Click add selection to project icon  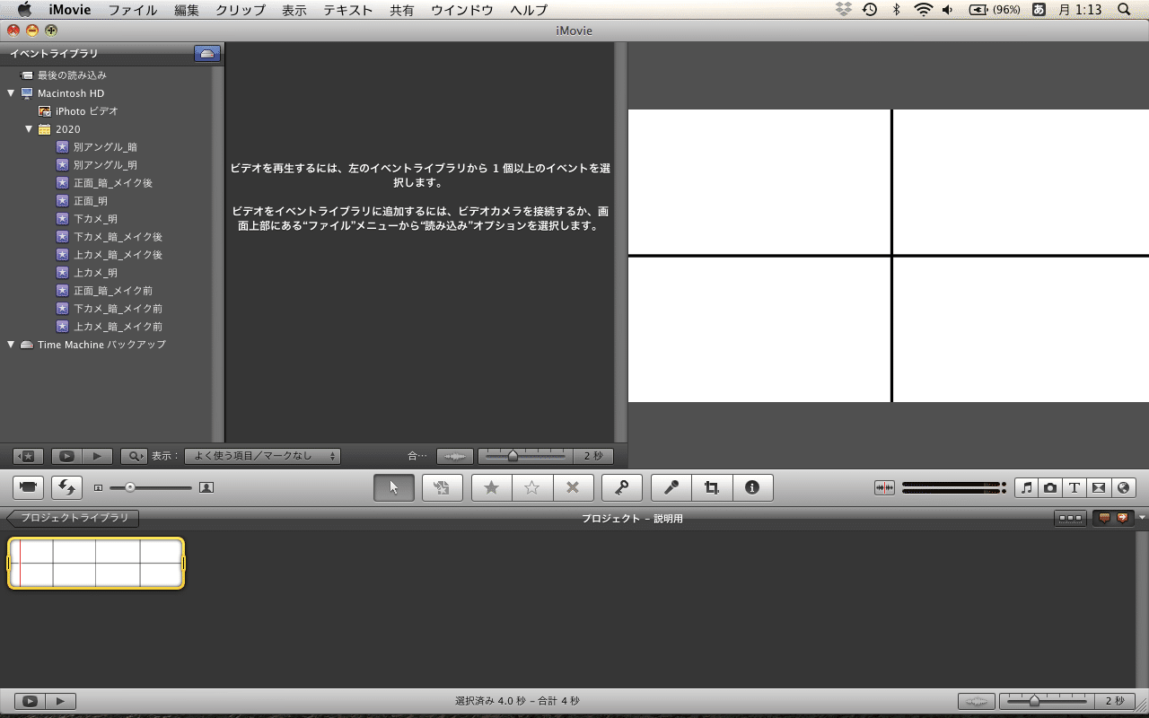(442, 487)
